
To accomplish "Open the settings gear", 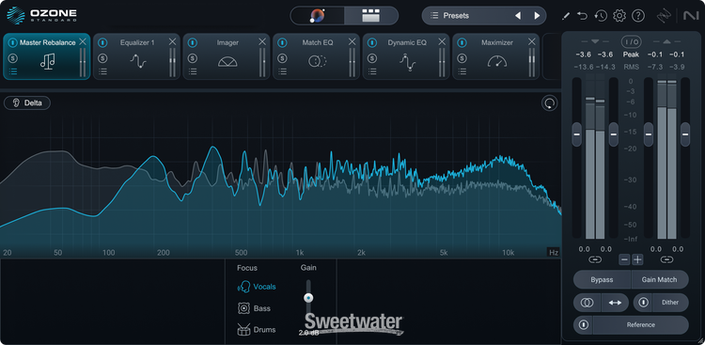I will coord(619,16).
